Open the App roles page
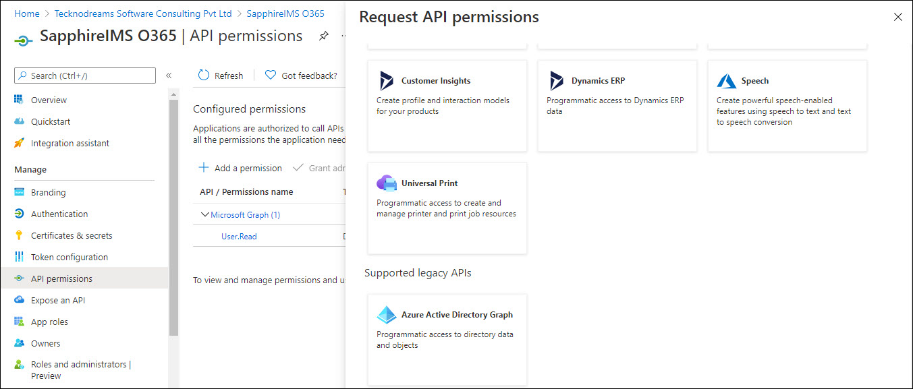This screenshot has width=913, height=389. pyautogui.click(x=51, y=322)
